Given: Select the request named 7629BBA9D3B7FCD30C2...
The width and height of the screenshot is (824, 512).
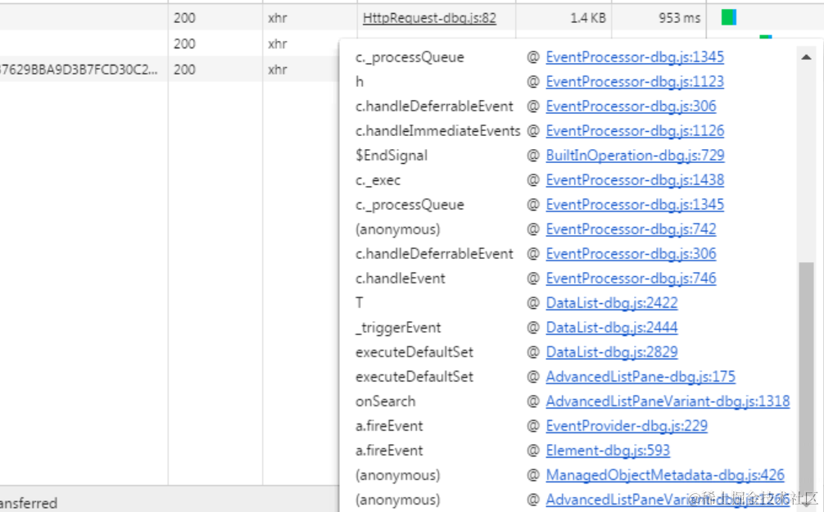Looking at the screenshot, I should click(x=79, y=70).
